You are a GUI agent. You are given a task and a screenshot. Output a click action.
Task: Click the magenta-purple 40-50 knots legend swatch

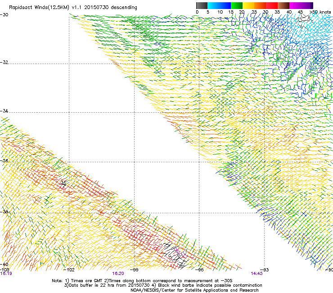pos(301,5)
